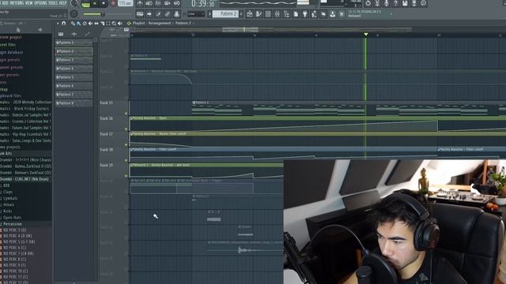The image size is (506, 284).
Task: Click arrow left of Pattern 2 selector
Action: pos(210,14)
